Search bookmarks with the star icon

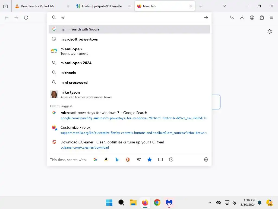[x=150, y=159]
